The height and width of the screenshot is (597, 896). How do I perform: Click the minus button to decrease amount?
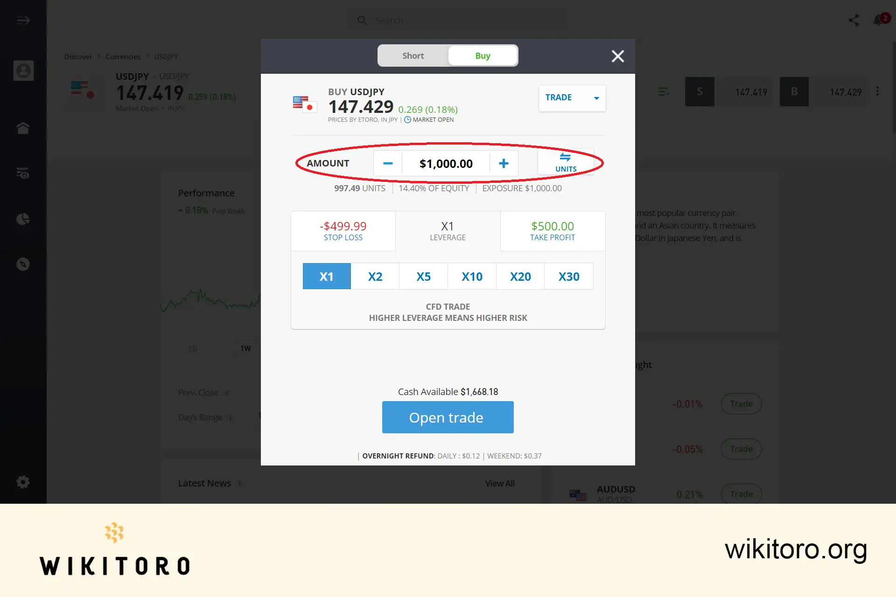click(x=387, y=163)
